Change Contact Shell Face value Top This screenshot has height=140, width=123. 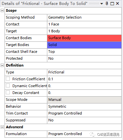click(84, 52)
